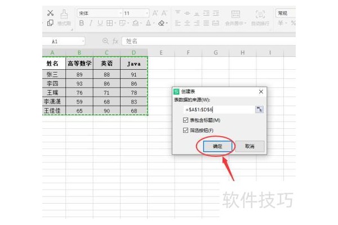Click the Cut scissors icon
This screenshot has height=225, width=338.
pos(50,13)
